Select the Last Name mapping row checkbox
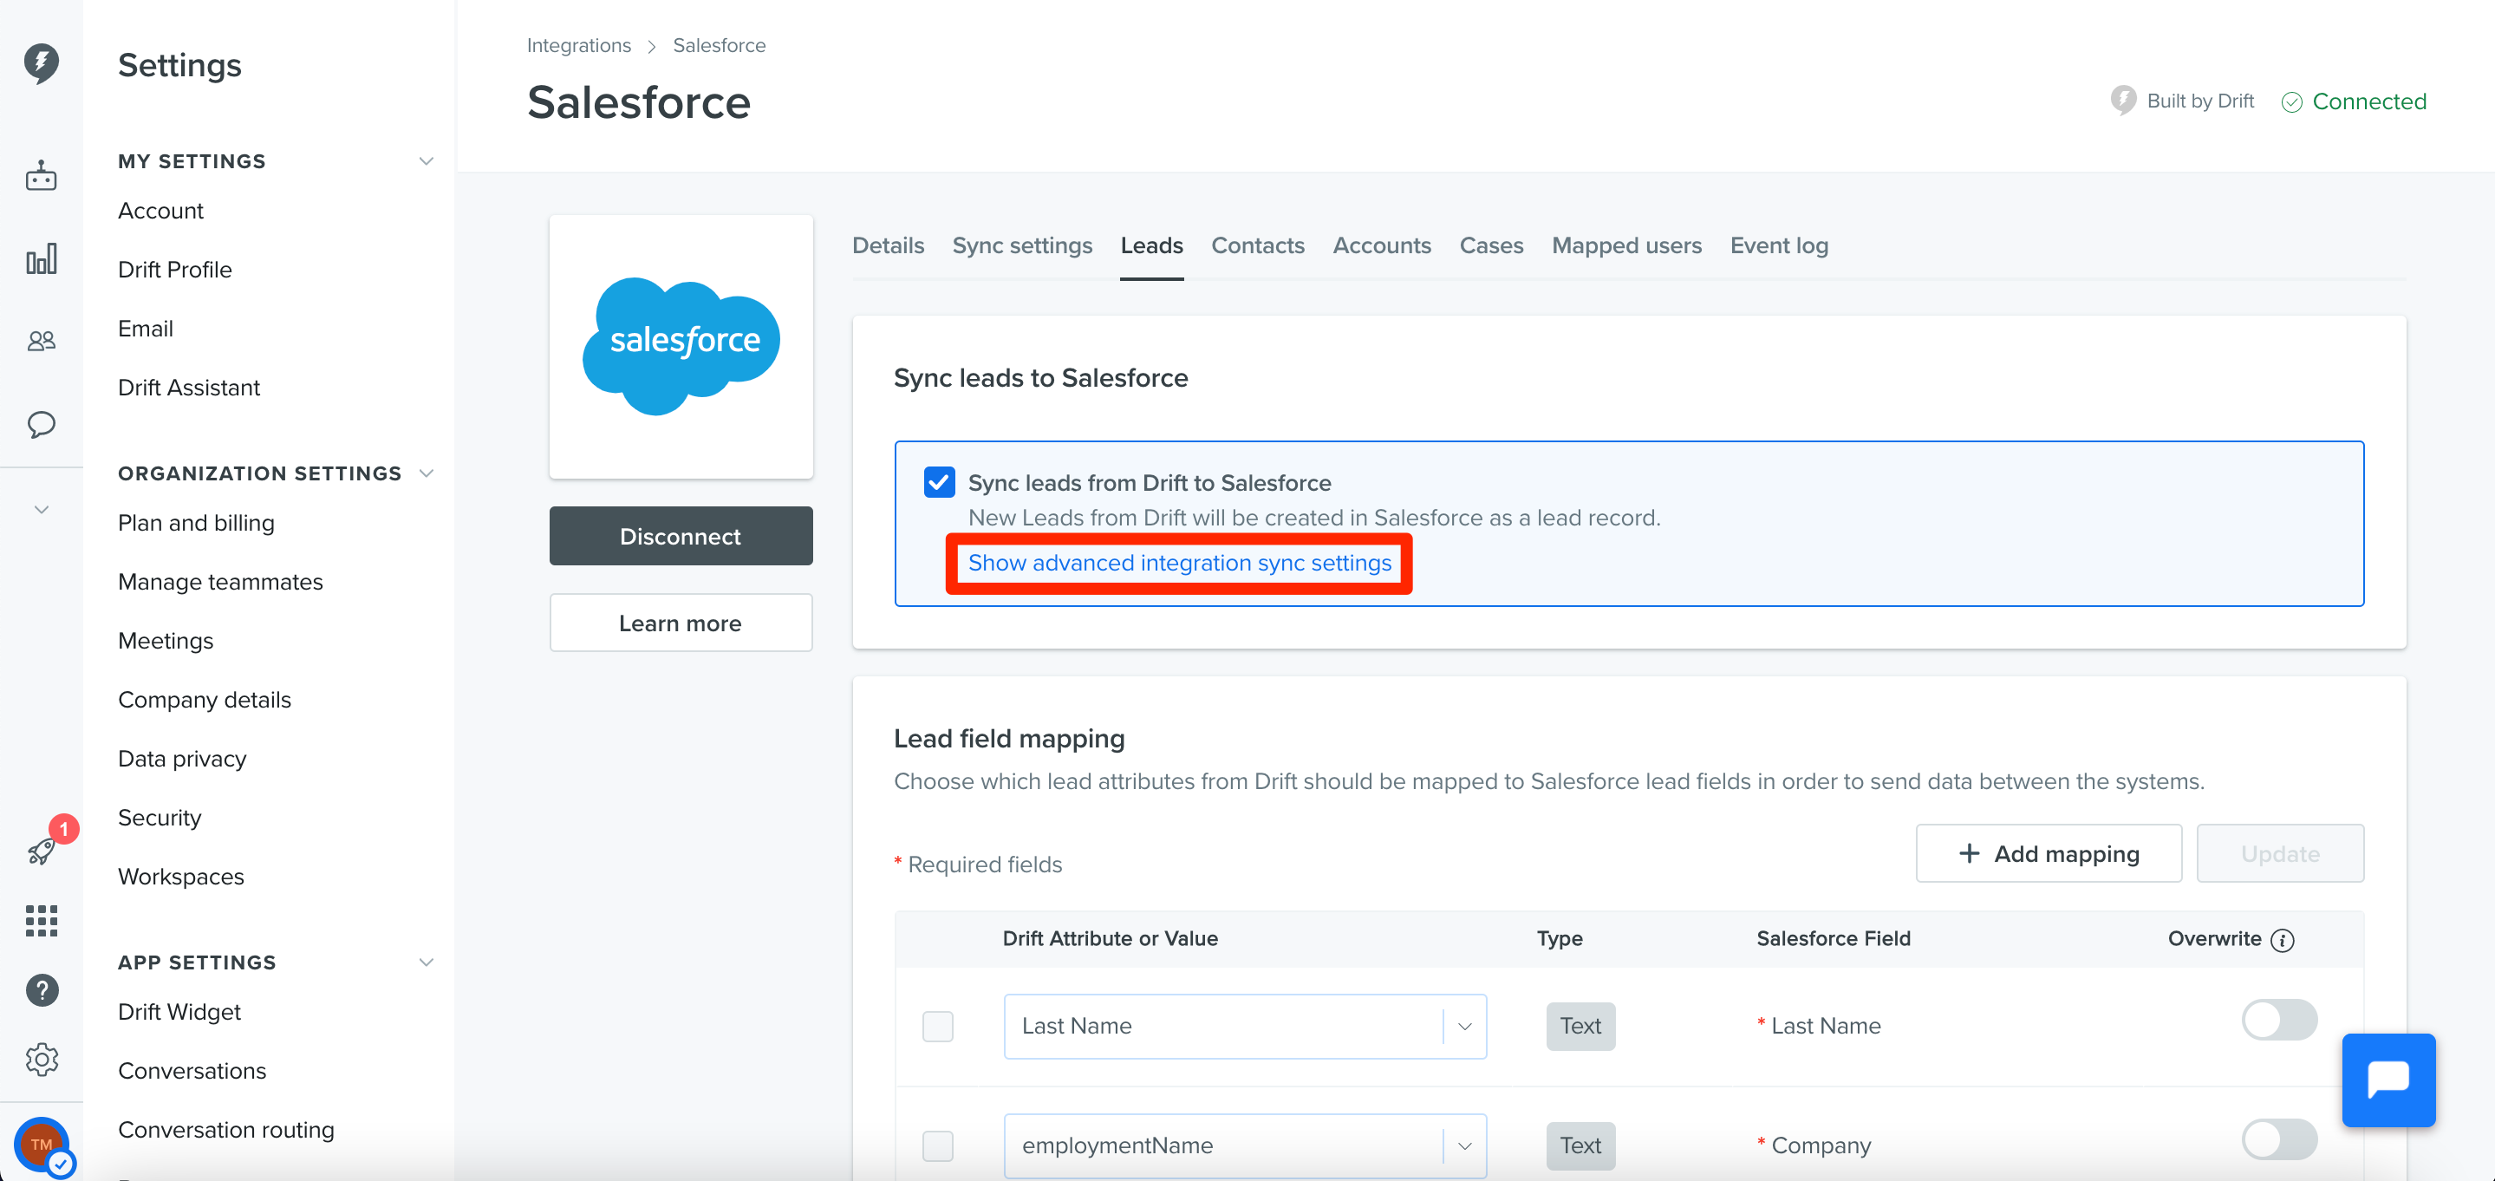Screen dimensions: 2495x1181 pyautogui.click(x=937, y=1026)
